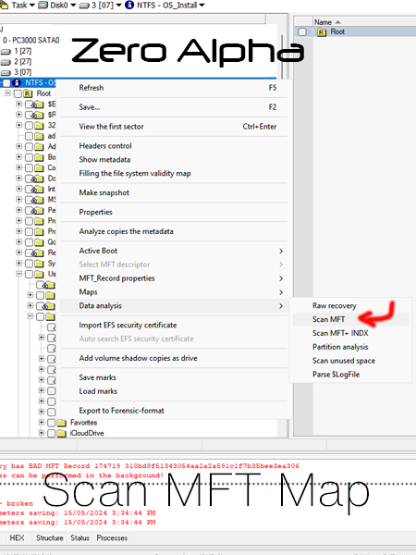Select Analyze copies the metadata
The image size is (416, 555).
pyautogui.click(x=174, y=231)
